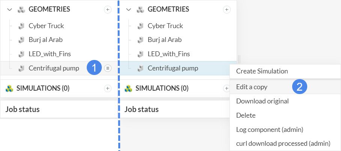
Task: Select Download original menu entry
Action: (262, 101)
